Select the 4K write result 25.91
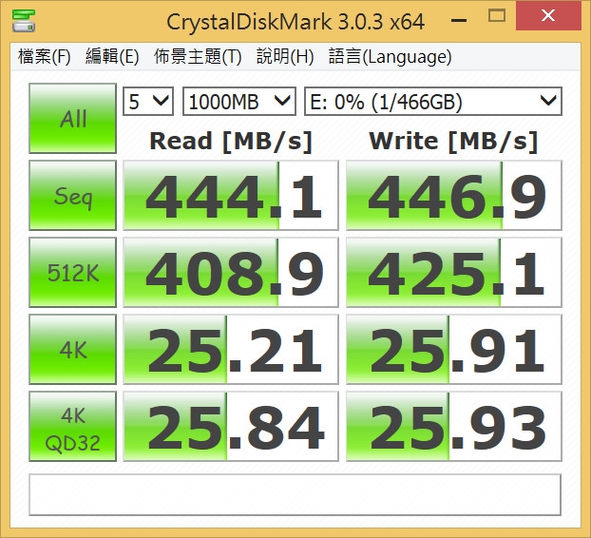This screenshot has width=591, height=538. (x=454, y=349)
